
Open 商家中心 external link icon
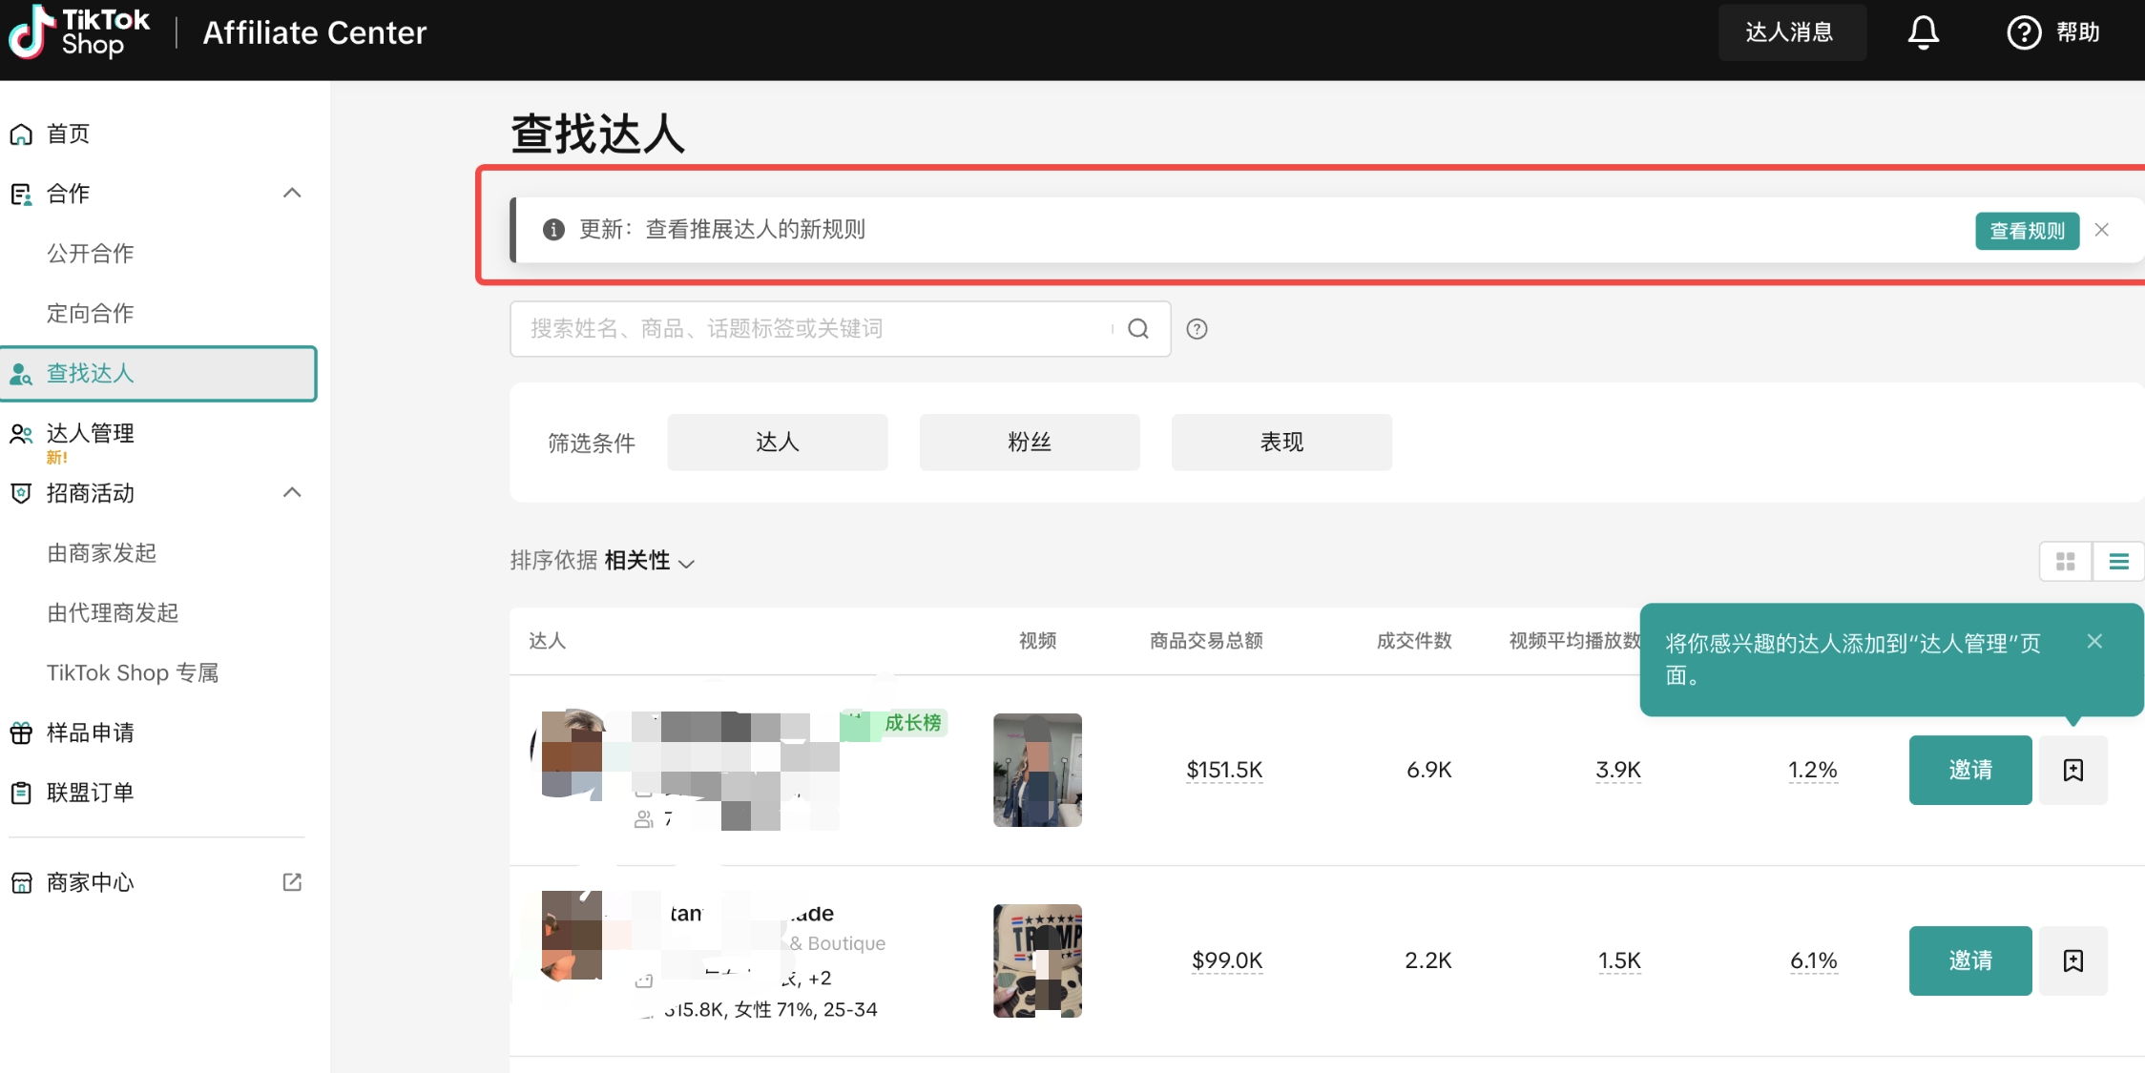pos(292,882)
